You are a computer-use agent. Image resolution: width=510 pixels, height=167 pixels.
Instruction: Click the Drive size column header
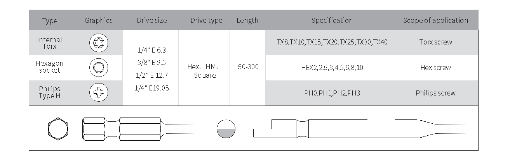(x=151, y=20)
